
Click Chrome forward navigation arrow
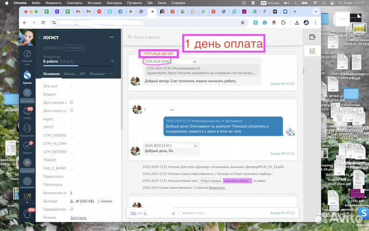click(x=34, y=23)
